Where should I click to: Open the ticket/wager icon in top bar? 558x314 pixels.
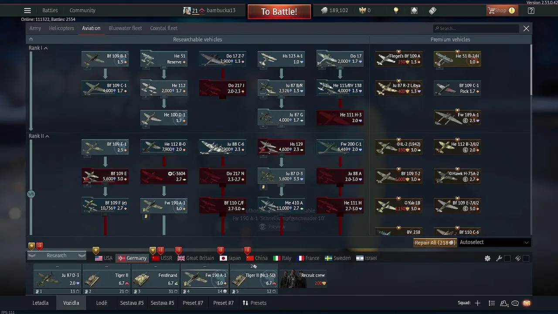(432, 10)
